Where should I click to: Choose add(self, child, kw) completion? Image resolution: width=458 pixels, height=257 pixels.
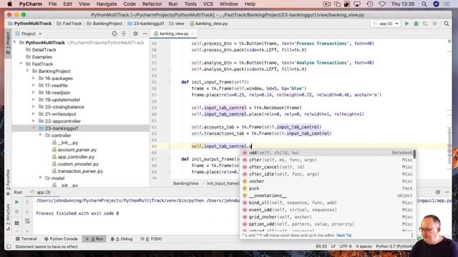coord(327,153)
